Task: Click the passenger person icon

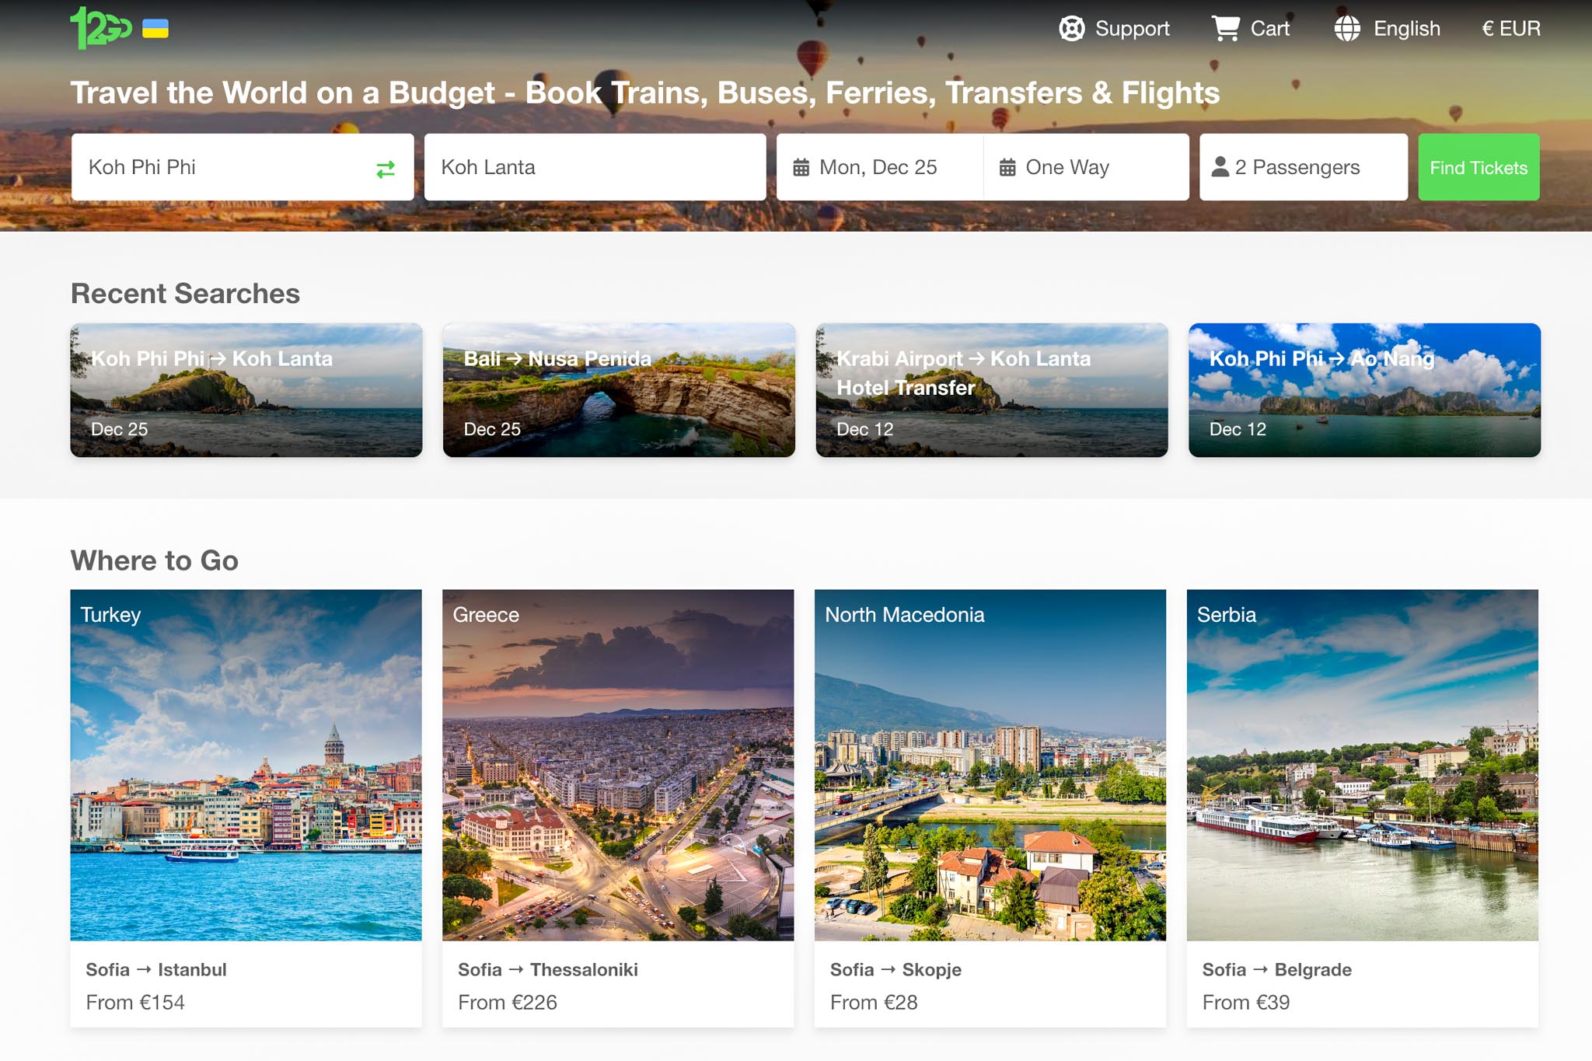Action: (1219, 166)
